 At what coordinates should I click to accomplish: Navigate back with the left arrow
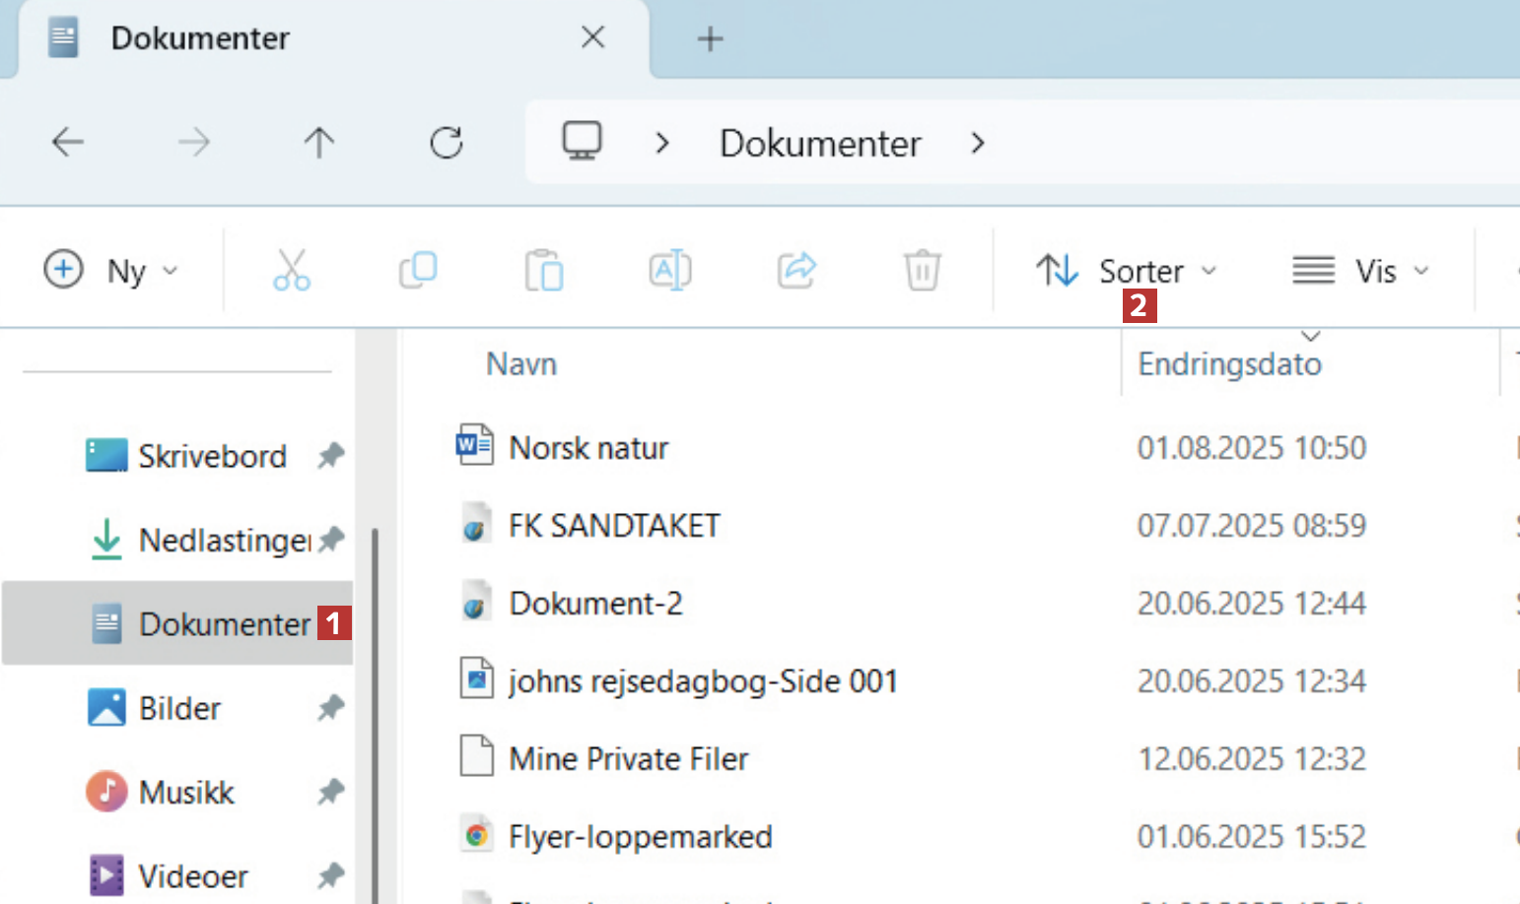pos(68,143)
